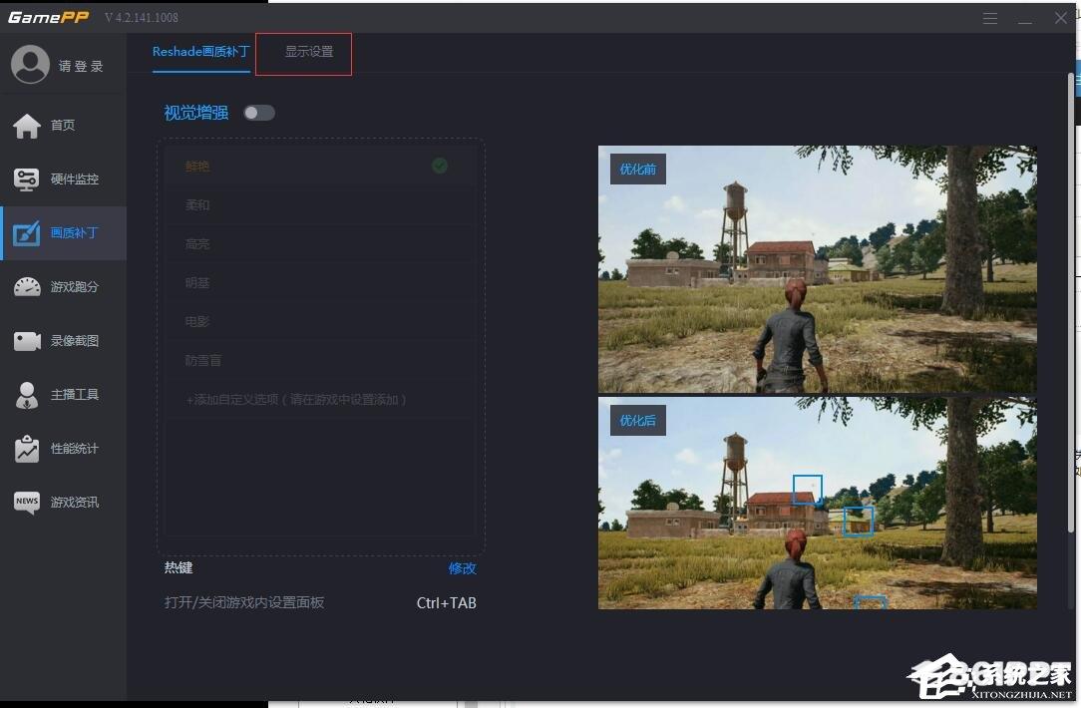Click the 优化后 comparison image
The image size is (1081, 708).
point(817,503)
